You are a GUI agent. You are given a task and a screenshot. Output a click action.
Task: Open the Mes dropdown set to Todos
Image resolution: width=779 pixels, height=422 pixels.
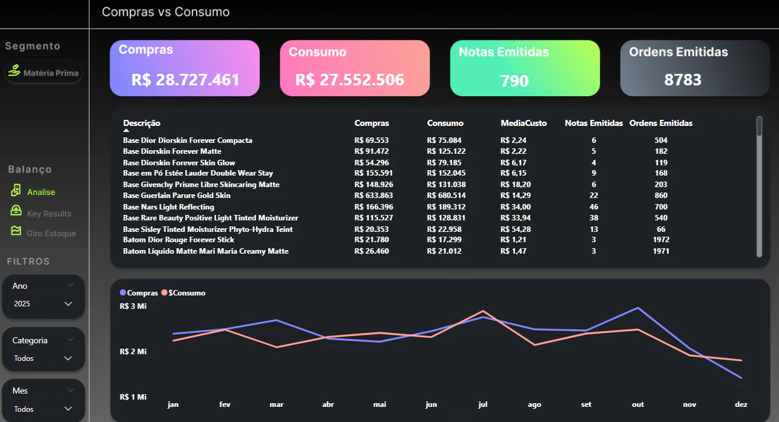click(x=43, y=409)
